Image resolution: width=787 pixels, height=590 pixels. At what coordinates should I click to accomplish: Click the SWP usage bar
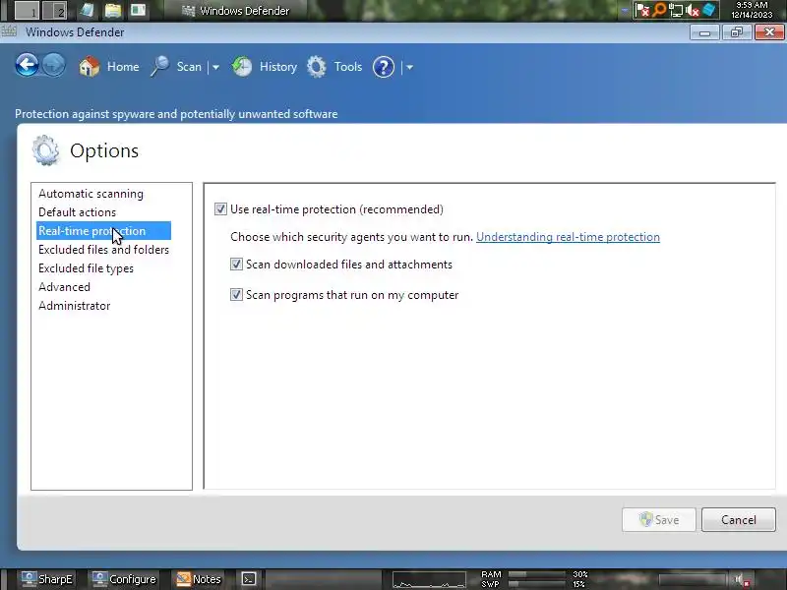tap(537, 584)
